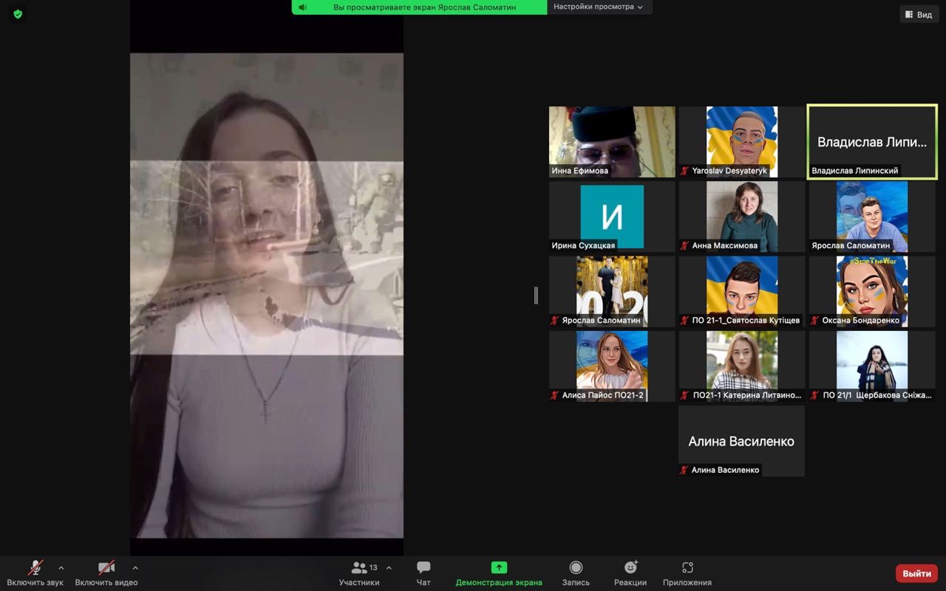The image size is (946, 591).
Task: Open the Чат chat panel
Action: (x=423, y=573)
